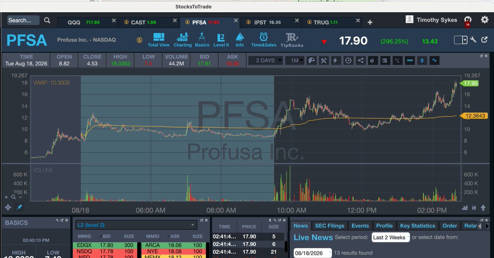Open the SEC Filings tab
The height and width of the screenshot is (258, 494).
click(x=329, y=225)
